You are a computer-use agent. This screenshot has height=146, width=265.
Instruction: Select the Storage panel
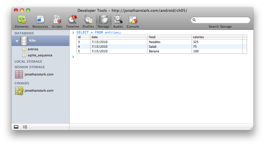coord(103,22)
